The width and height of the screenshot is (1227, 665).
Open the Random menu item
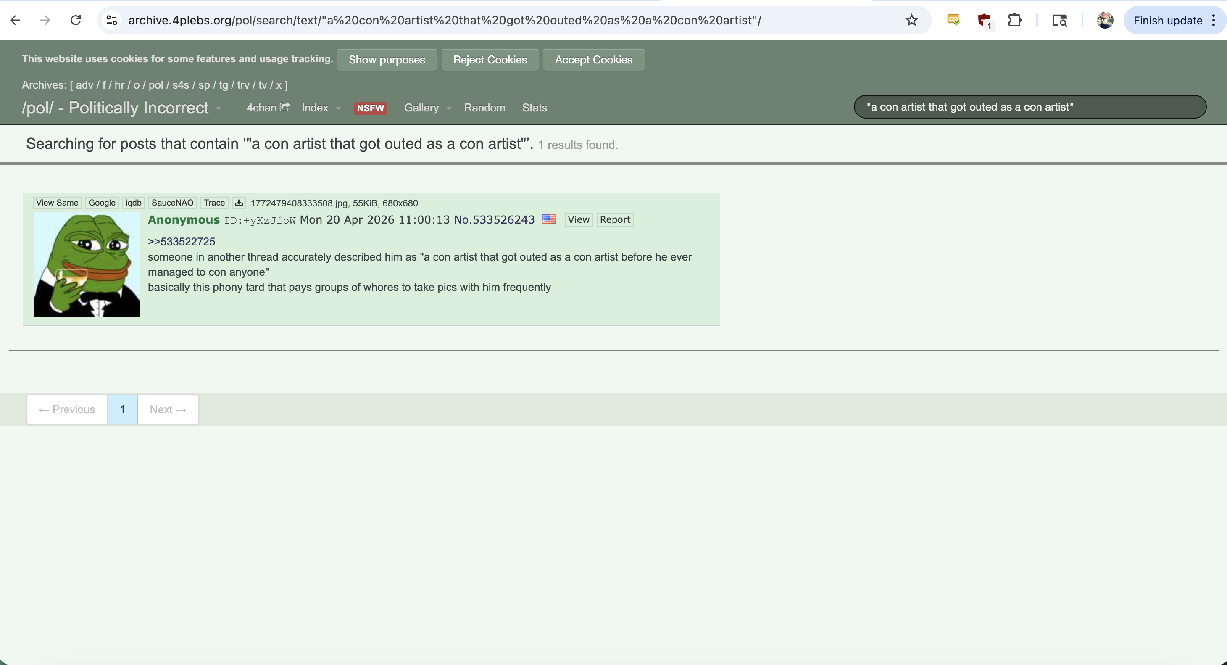(484, 108)
